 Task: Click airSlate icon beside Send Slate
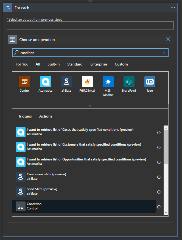21,192
